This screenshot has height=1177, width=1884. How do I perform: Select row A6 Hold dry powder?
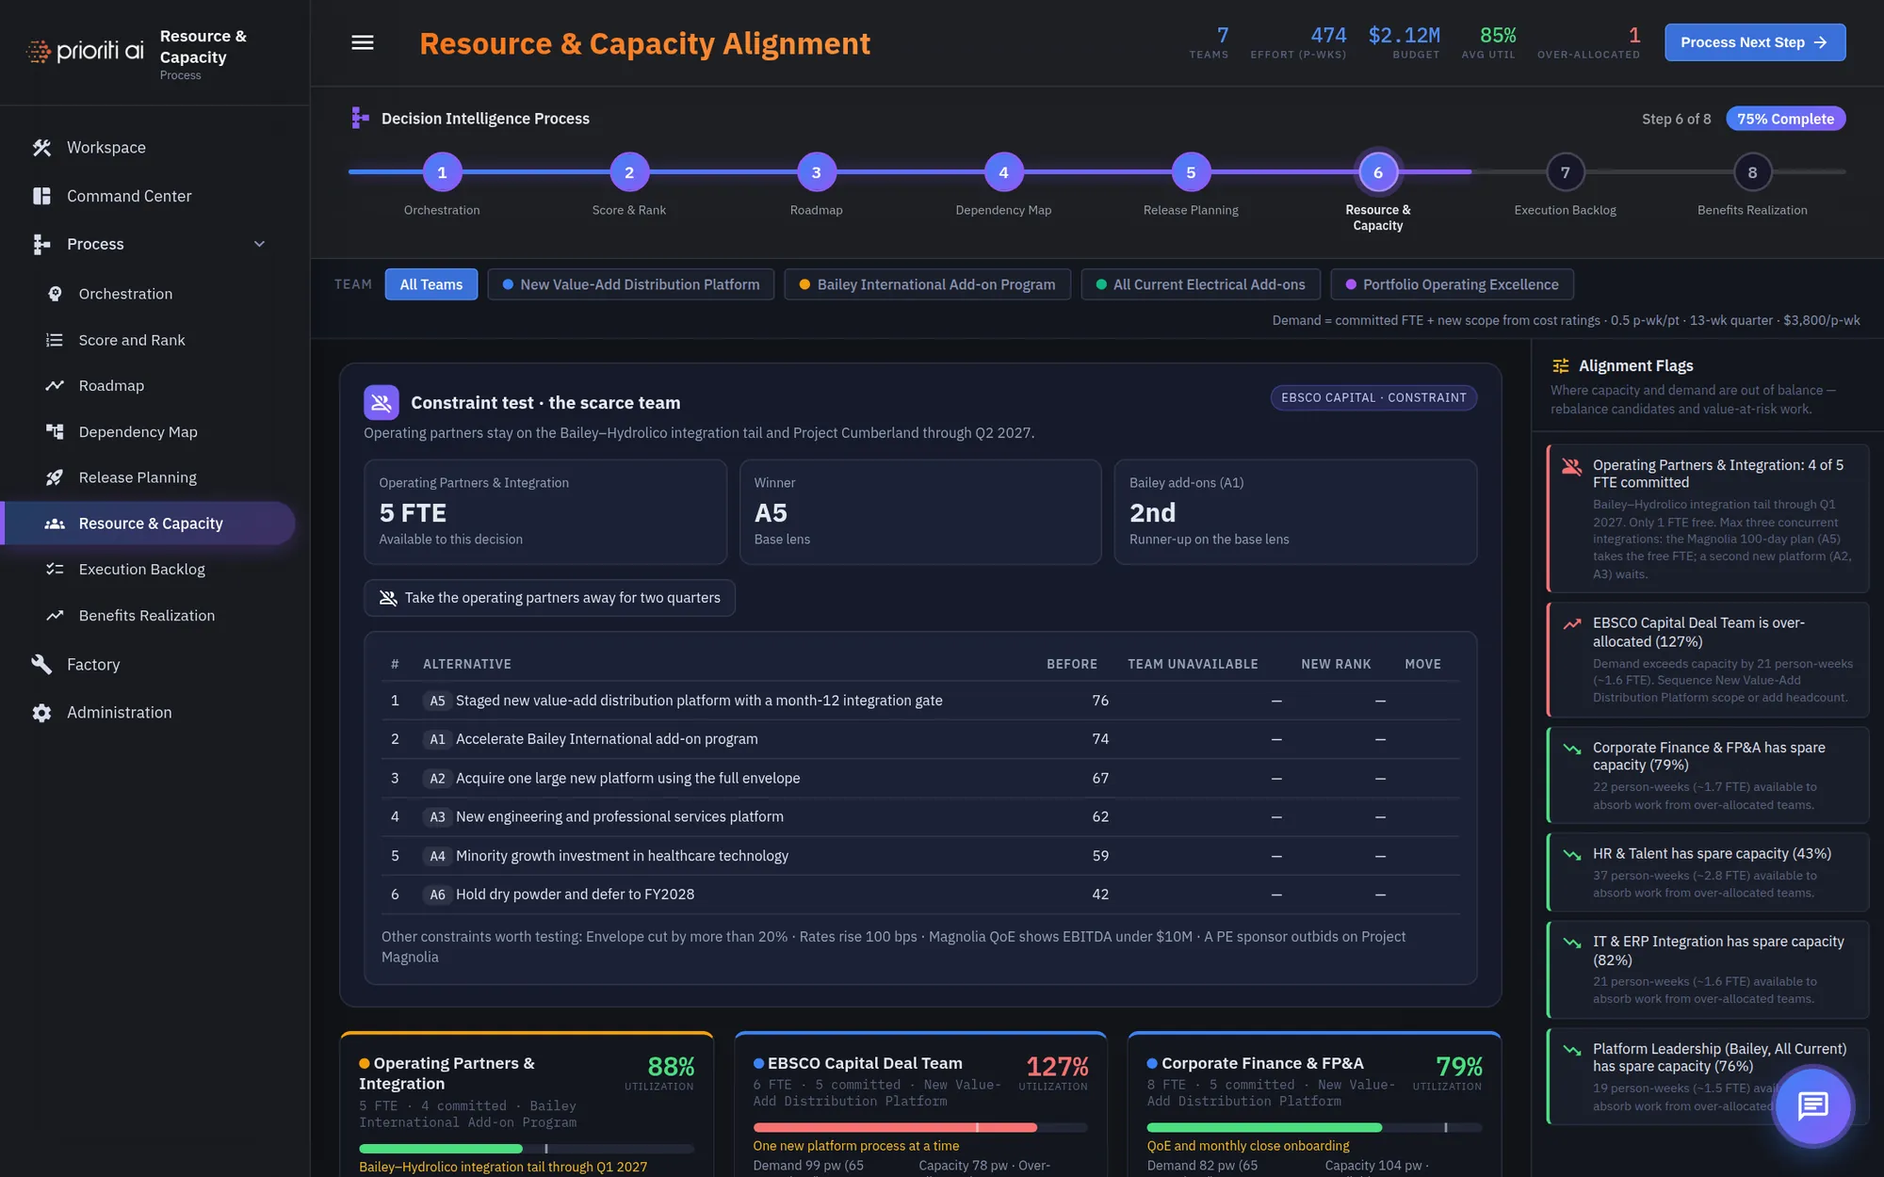click(920, 895)
